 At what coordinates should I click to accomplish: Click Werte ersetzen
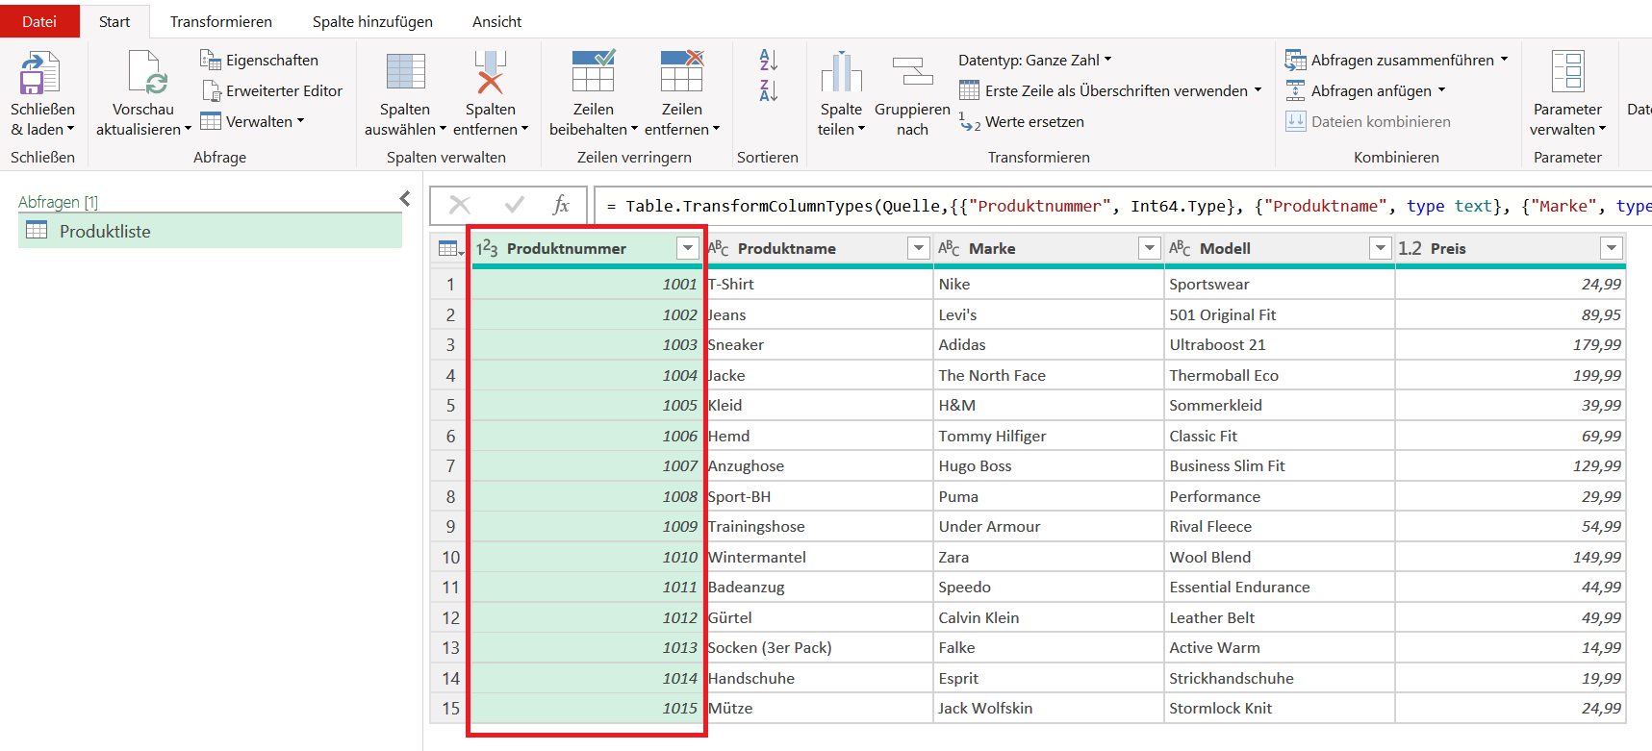click(x=1022, y=122)
